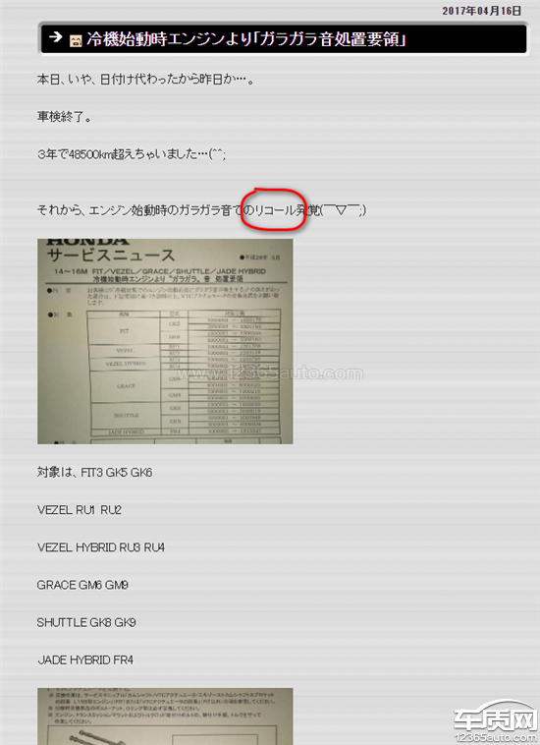The height and width of the screenshot is (745, 540).
Task: Click the line 車検終了。
Action: point(64,116)
